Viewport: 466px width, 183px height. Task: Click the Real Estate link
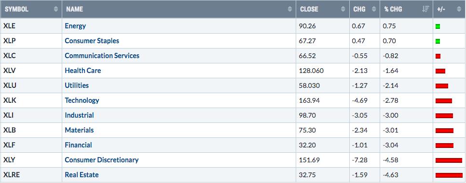[82, 175]
